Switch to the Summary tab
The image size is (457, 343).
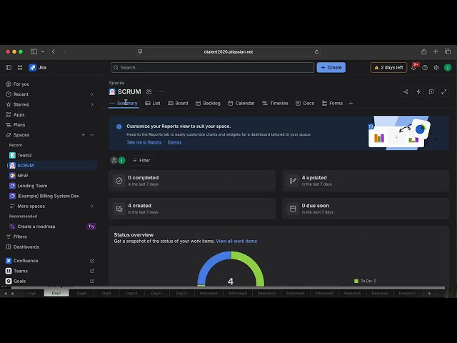click(x=127, y=103)
